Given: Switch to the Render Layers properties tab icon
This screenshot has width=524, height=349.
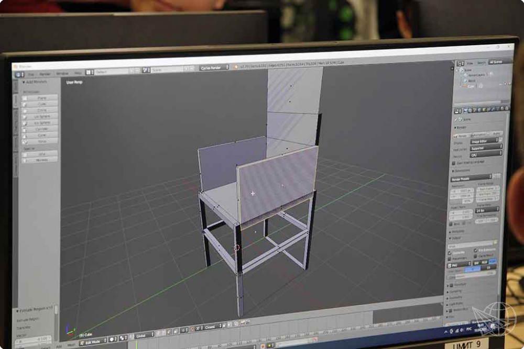Looking at the screenshot, I should pos(470,110).
